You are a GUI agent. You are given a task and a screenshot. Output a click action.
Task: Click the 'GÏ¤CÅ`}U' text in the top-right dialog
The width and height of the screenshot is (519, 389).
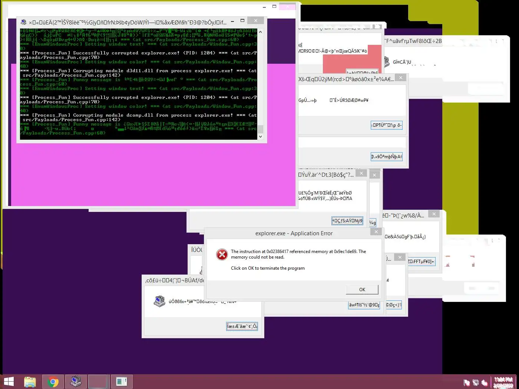pos(402,62)
